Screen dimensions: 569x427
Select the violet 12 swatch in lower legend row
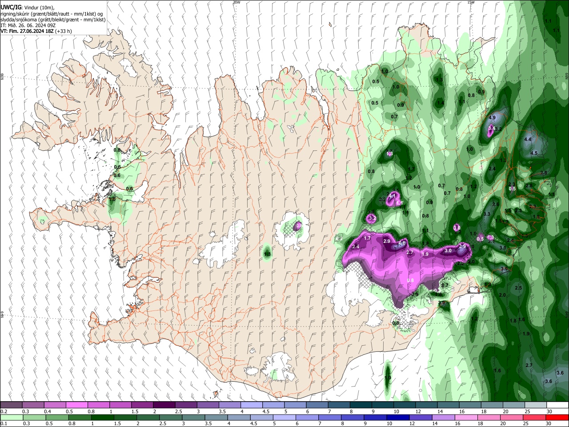point(421,418)
